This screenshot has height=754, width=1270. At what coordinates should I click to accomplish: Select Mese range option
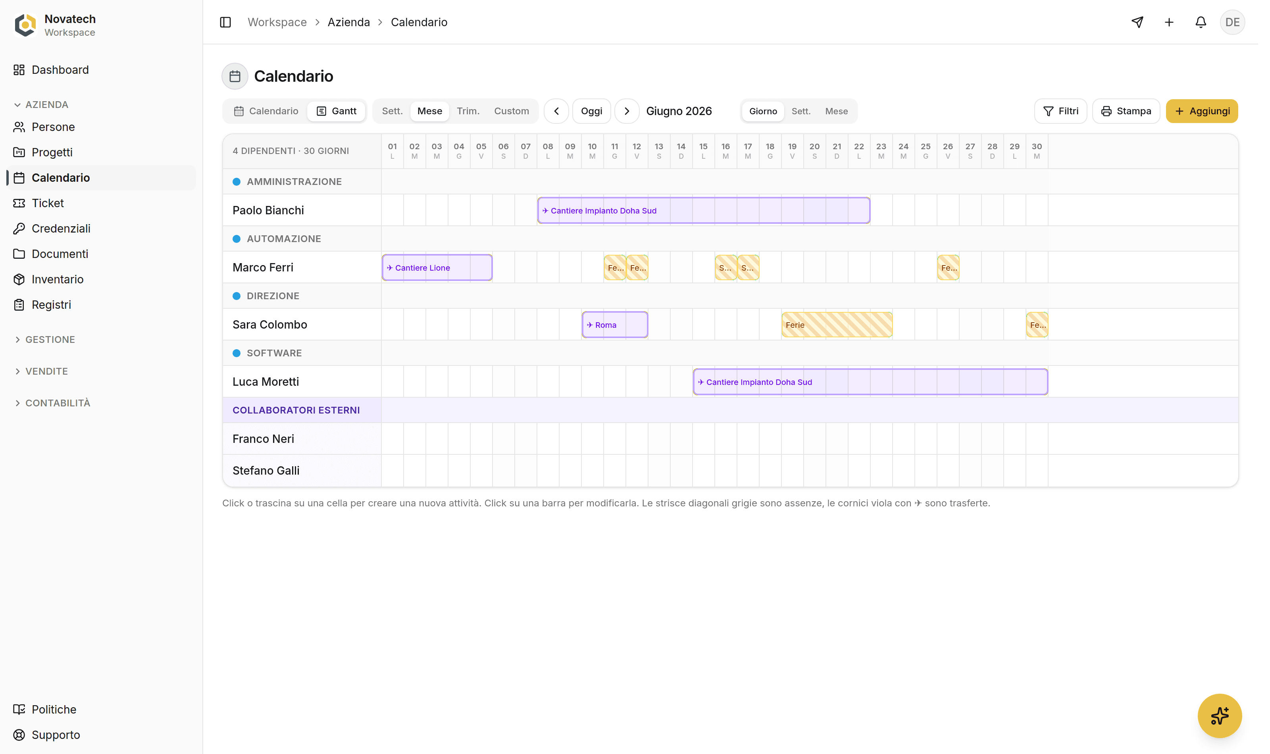[430, 111]
